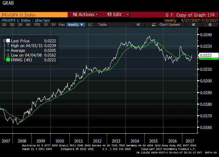The width and height of the screenshot is (219, 157).
Task: Click the 6M range button
Action: pos(28,25)
